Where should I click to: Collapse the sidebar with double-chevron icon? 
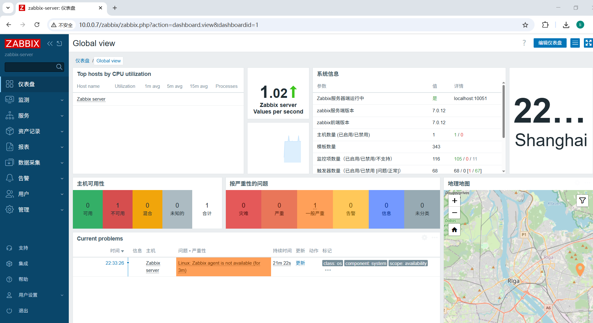click(x=50, y=44)
